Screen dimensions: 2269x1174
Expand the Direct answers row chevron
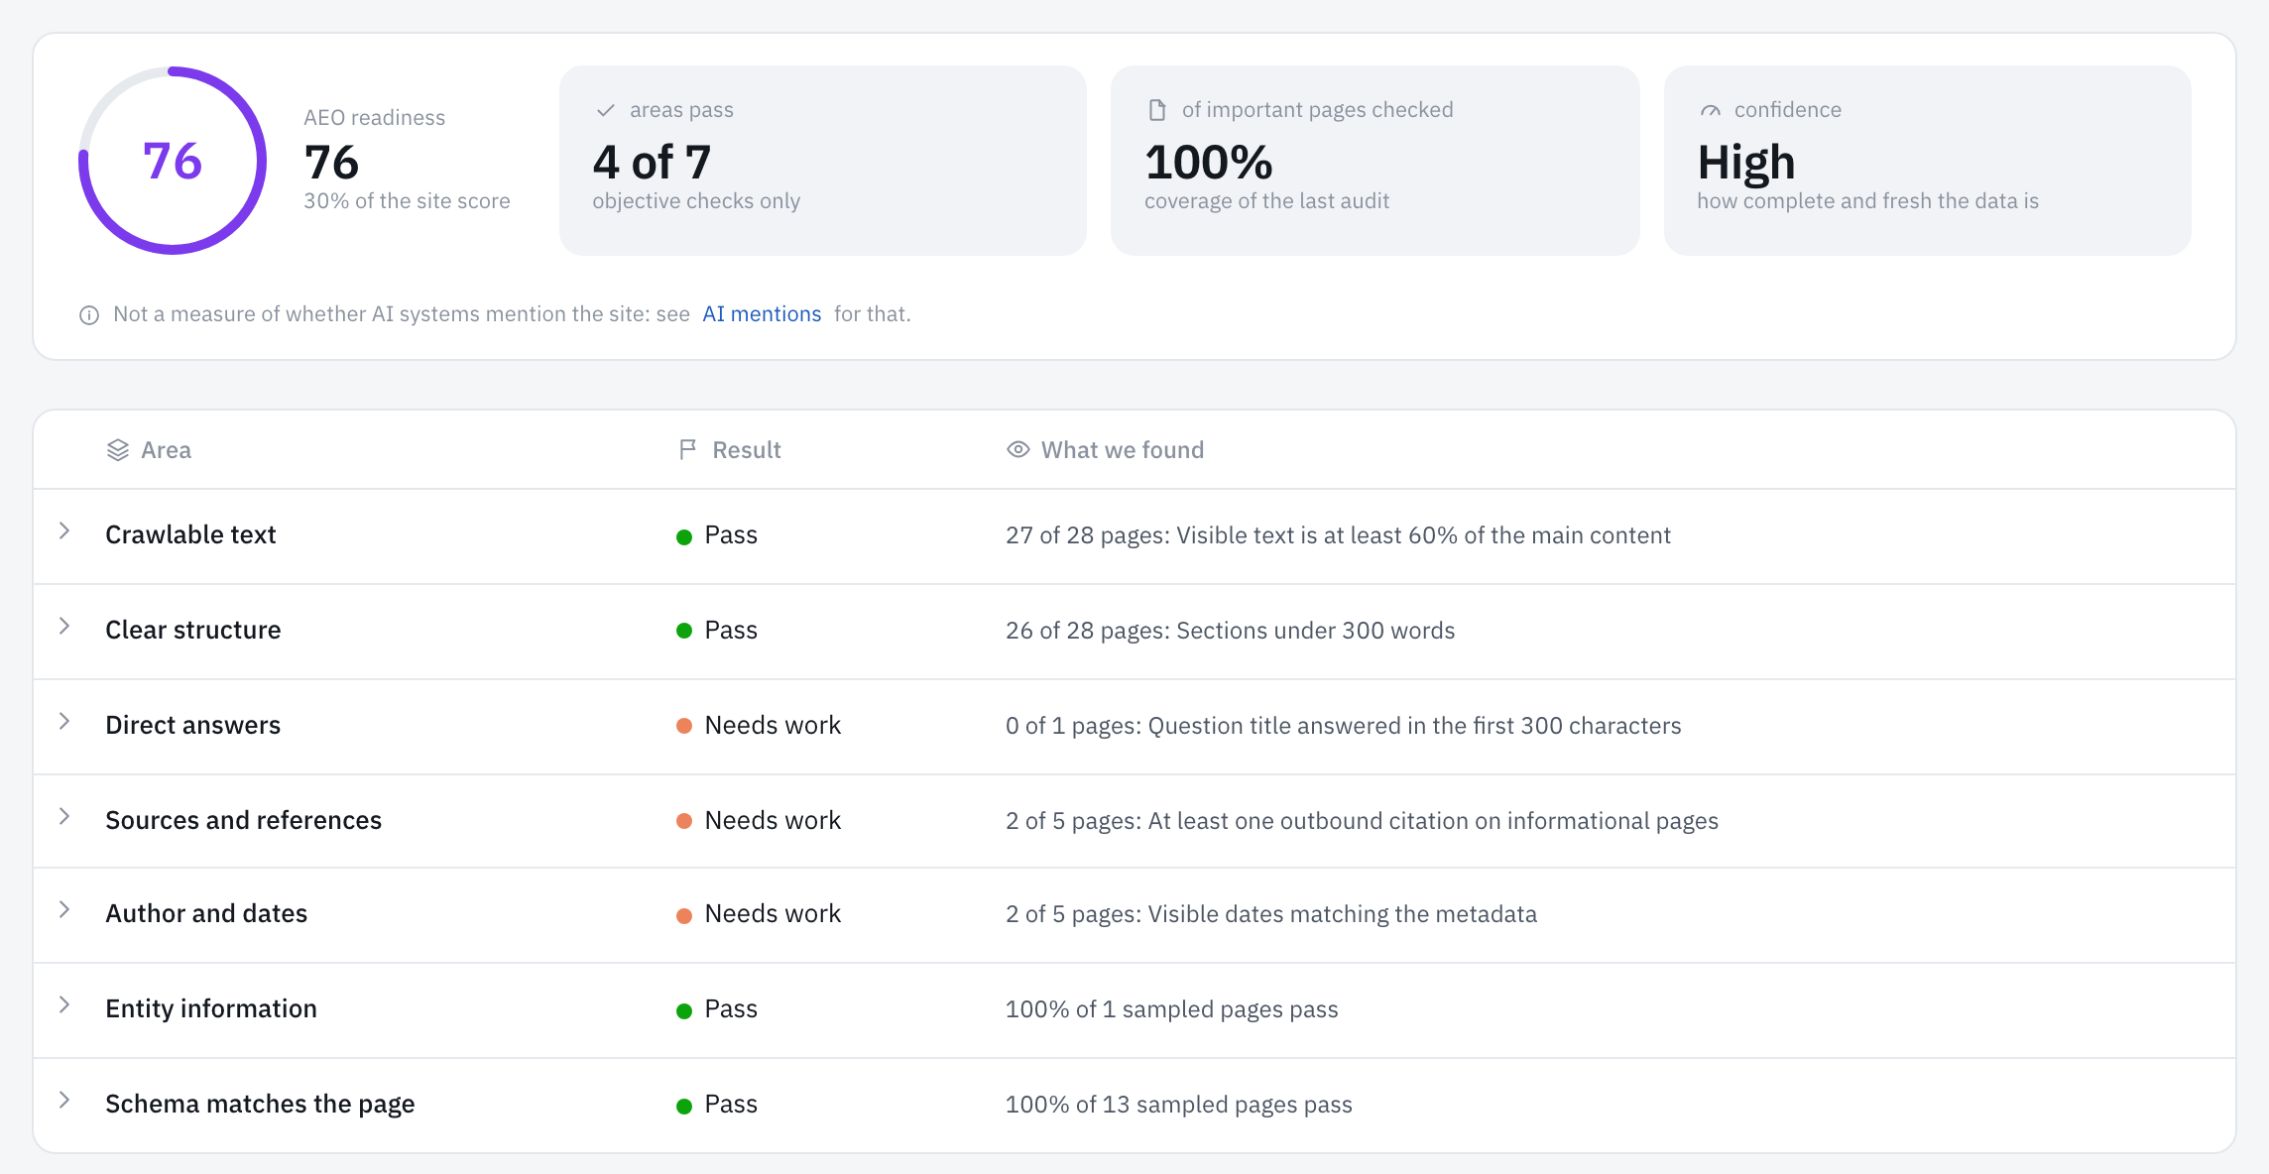pyautogui.click(x=64, y=722)
